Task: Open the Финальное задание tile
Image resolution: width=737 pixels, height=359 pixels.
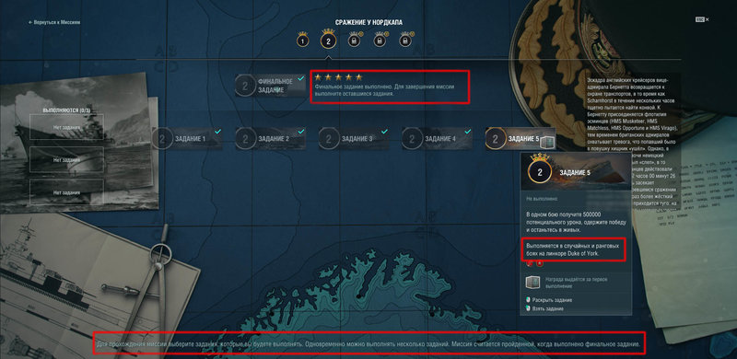Action: (x=270, y=86)
